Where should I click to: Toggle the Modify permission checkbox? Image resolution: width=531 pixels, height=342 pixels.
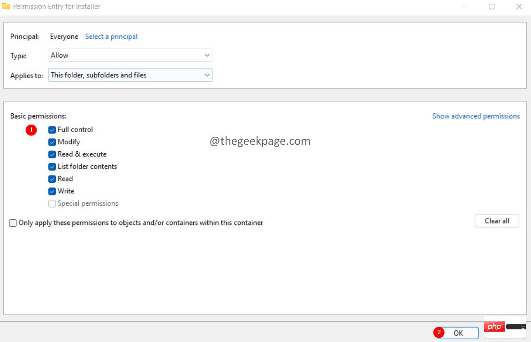[x=52, y=142]
